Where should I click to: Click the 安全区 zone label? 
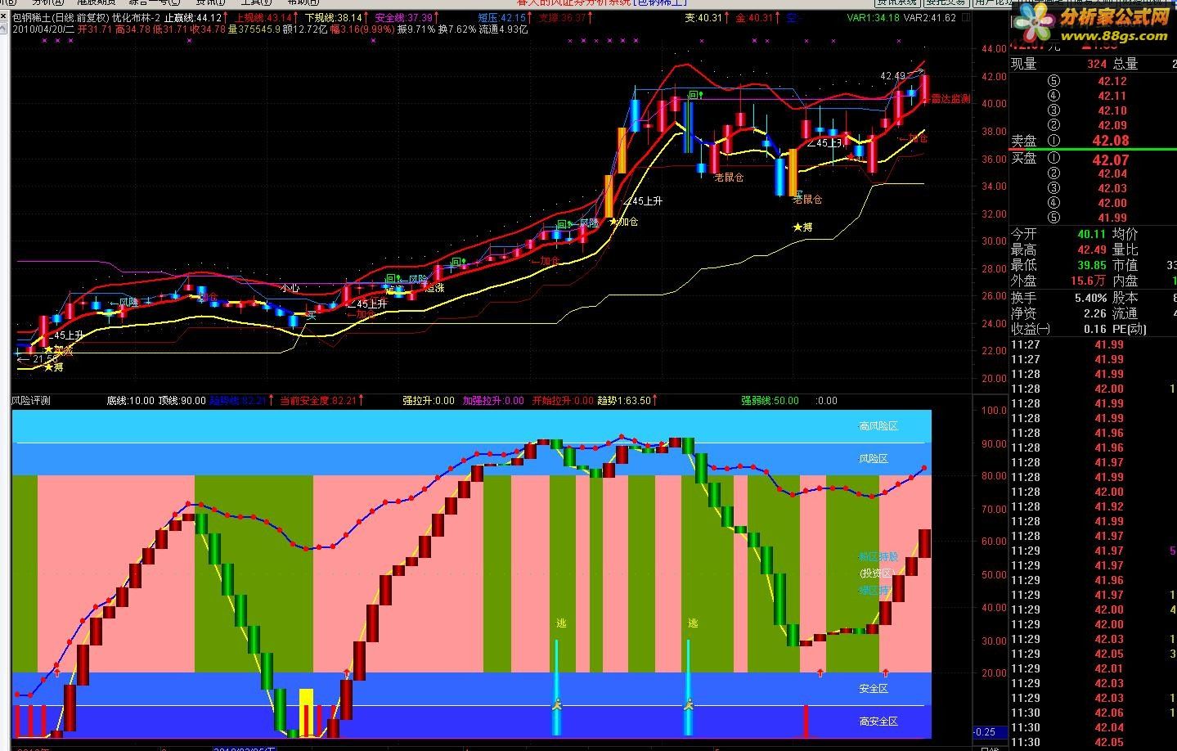[874, 689]
